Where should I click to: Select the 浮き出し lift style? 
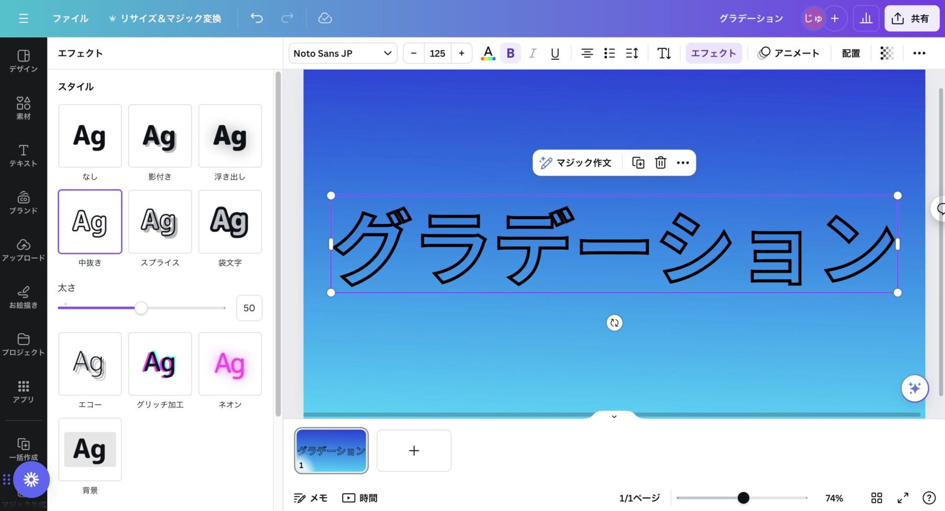(x=230, y=136)
